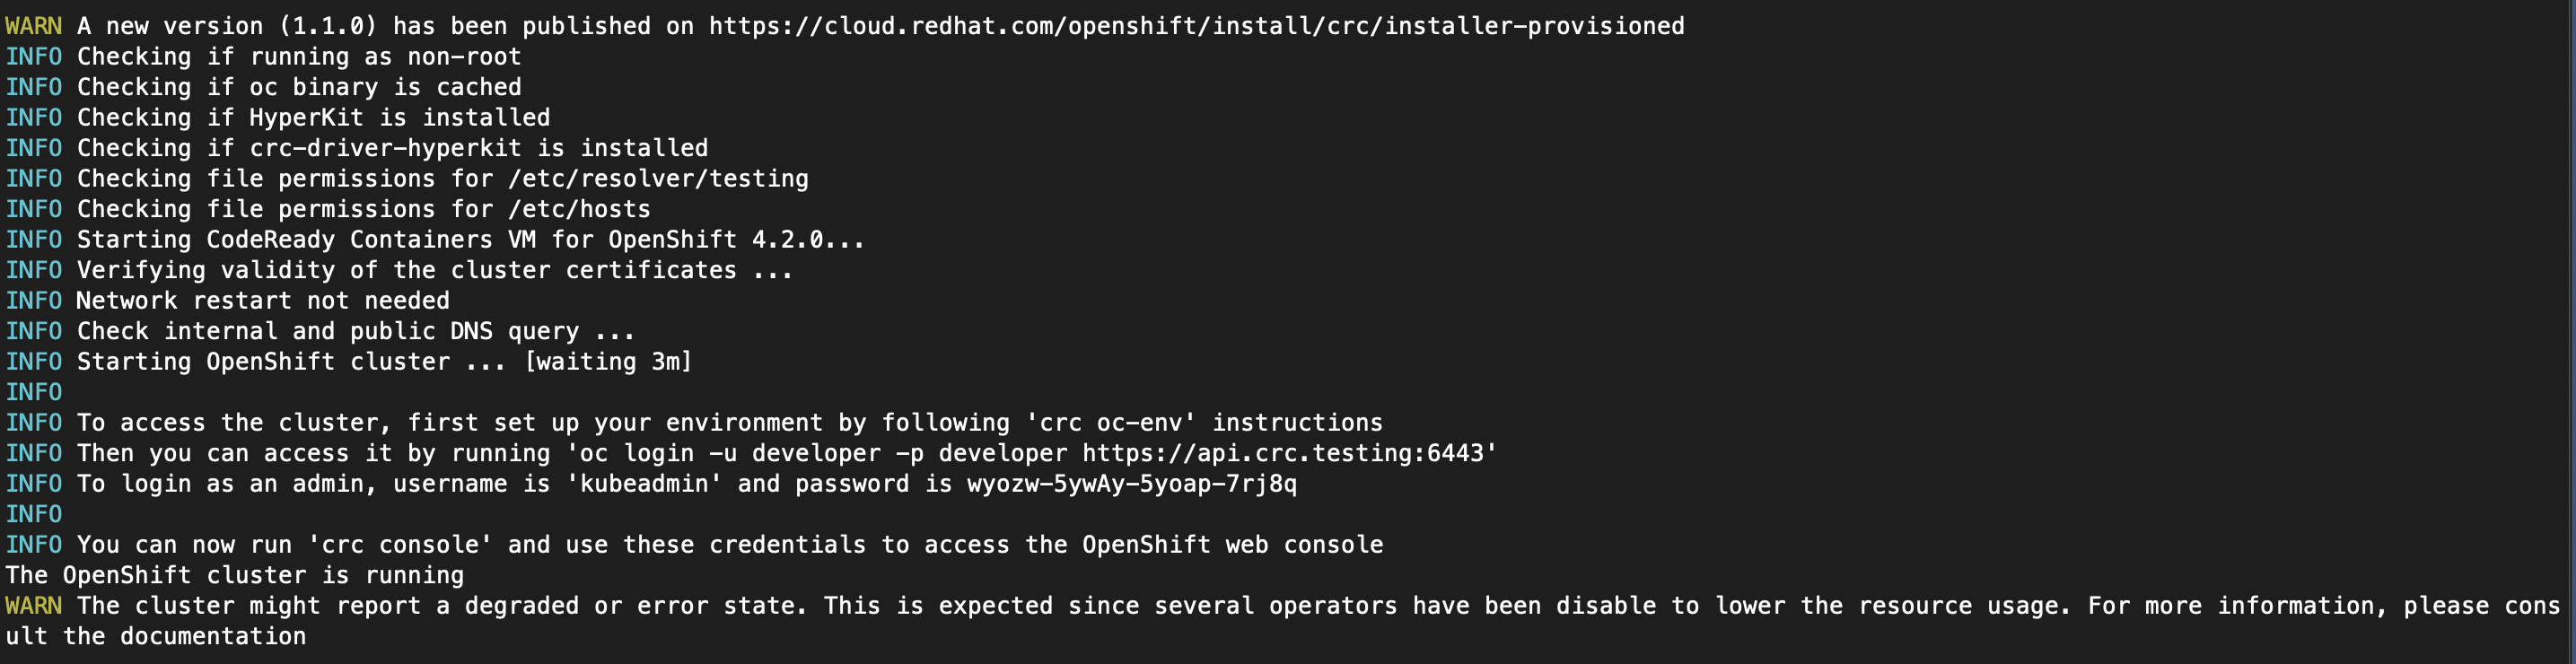This screenshot has height=664, width=2576.
Task: Click the OpenShift 4.2.0 version text
Action: coord(735,240)
